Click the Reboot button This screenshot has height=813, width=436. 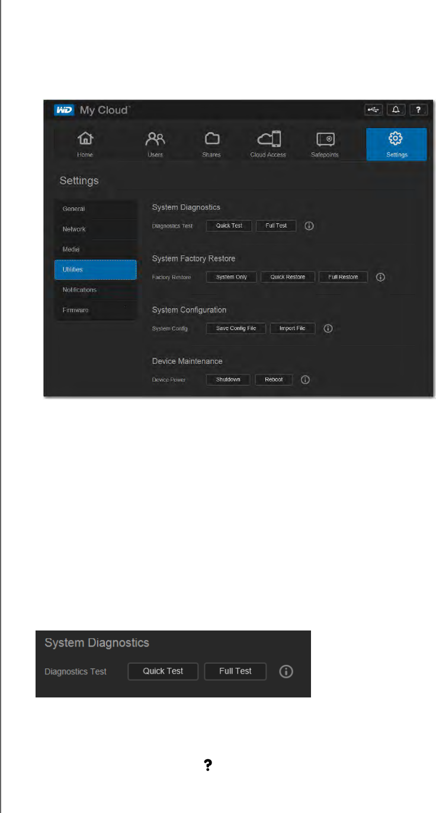click(x=274, y=380)
